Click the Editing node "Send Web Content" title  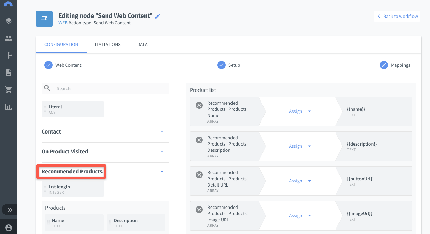pos(105,16)
